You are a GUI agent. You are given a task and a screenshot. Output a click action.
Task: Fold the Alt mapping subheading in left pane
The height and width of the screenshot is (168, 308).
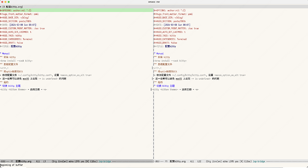12,72
